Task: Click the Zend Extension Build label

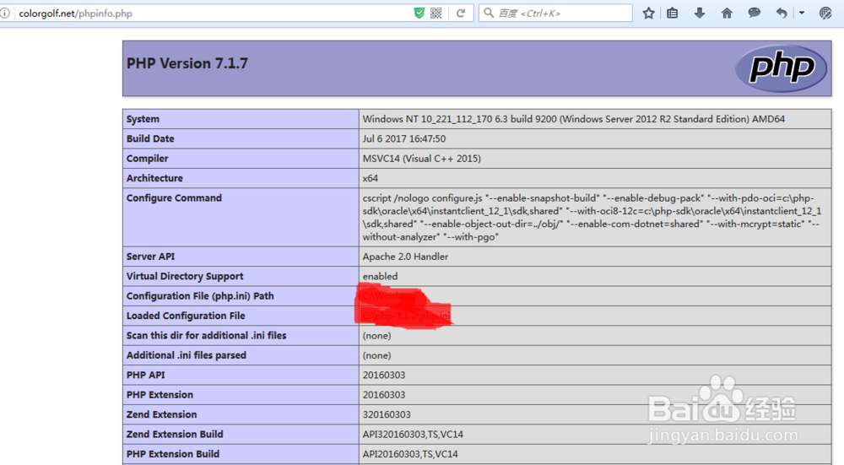Action: pos(175,435)
